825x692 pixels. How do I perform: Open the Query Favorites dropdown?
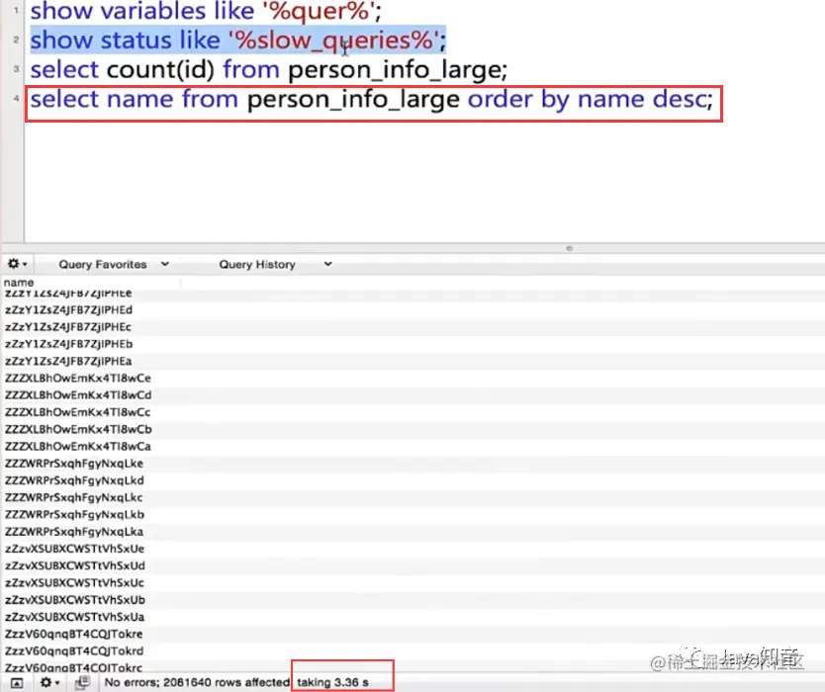click(x=114, y=265)
